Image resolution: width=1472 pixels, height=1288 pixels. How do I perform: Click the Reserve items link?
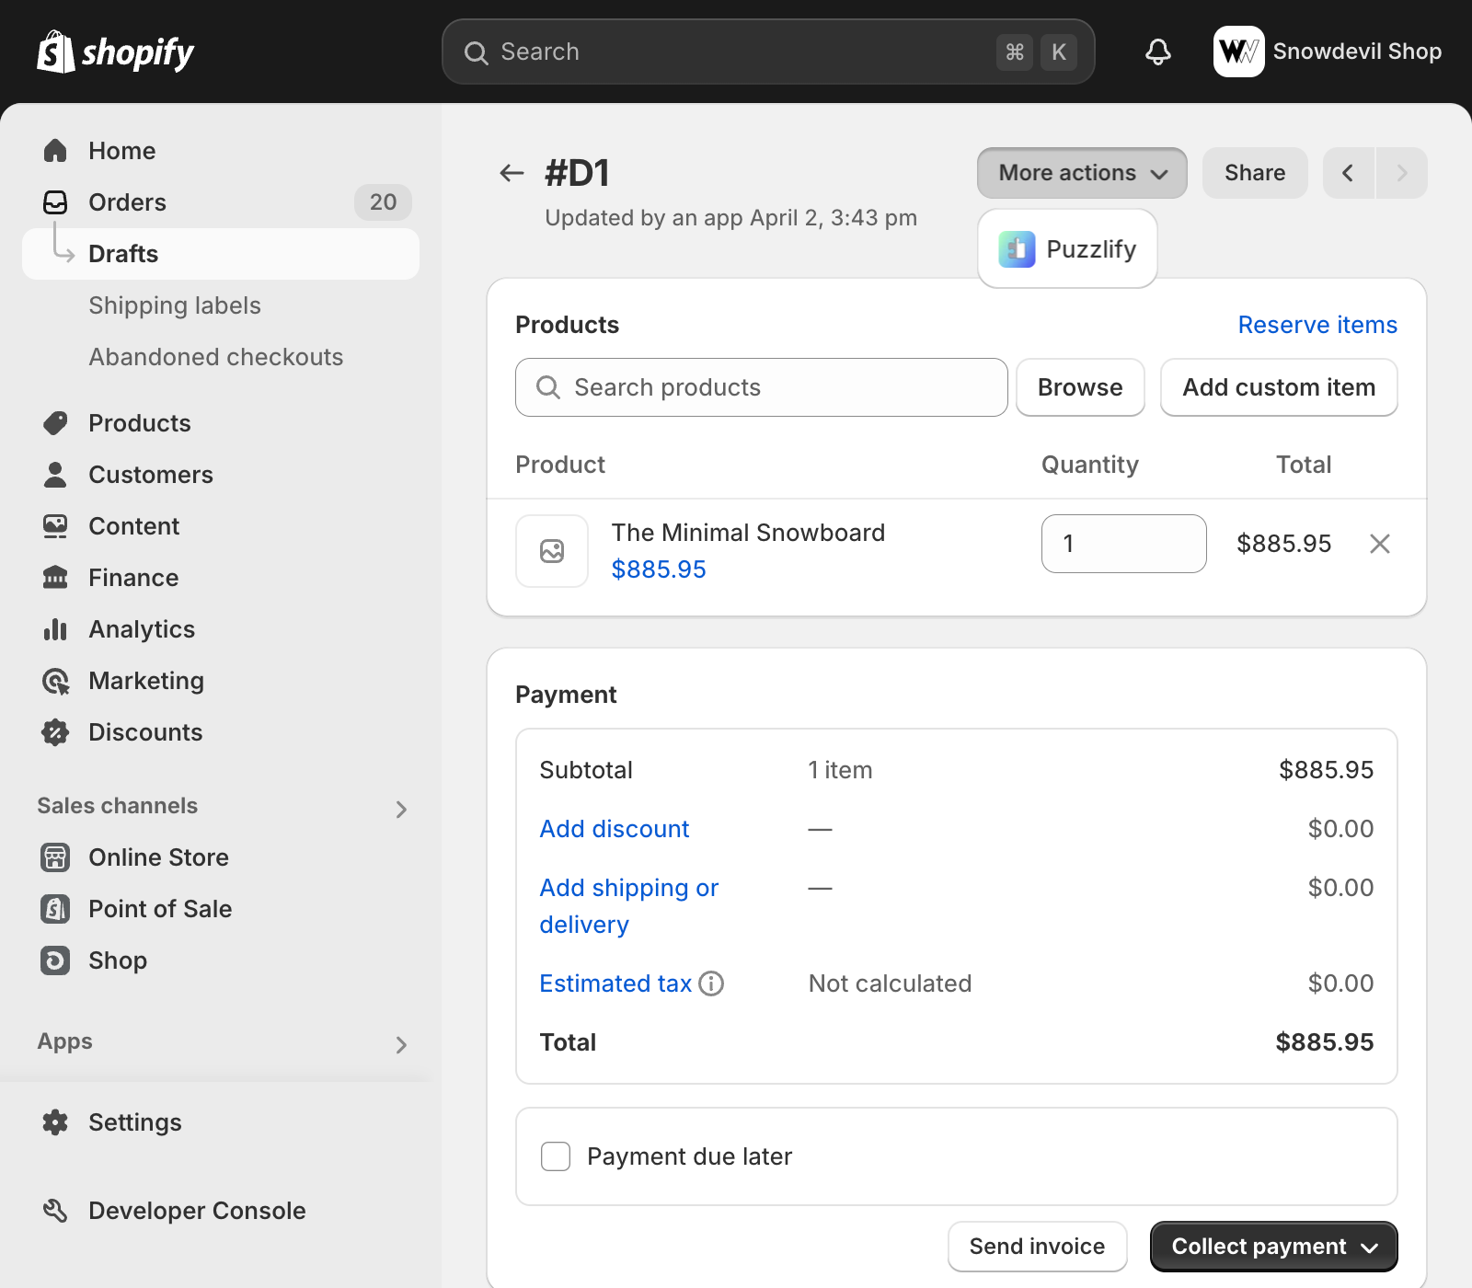pos(1317,325)
